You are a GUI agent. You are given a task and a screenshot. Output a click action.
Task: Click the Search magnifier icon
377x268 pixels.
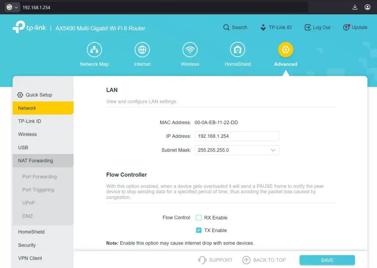pyautogui.click(x=226, y=27)
